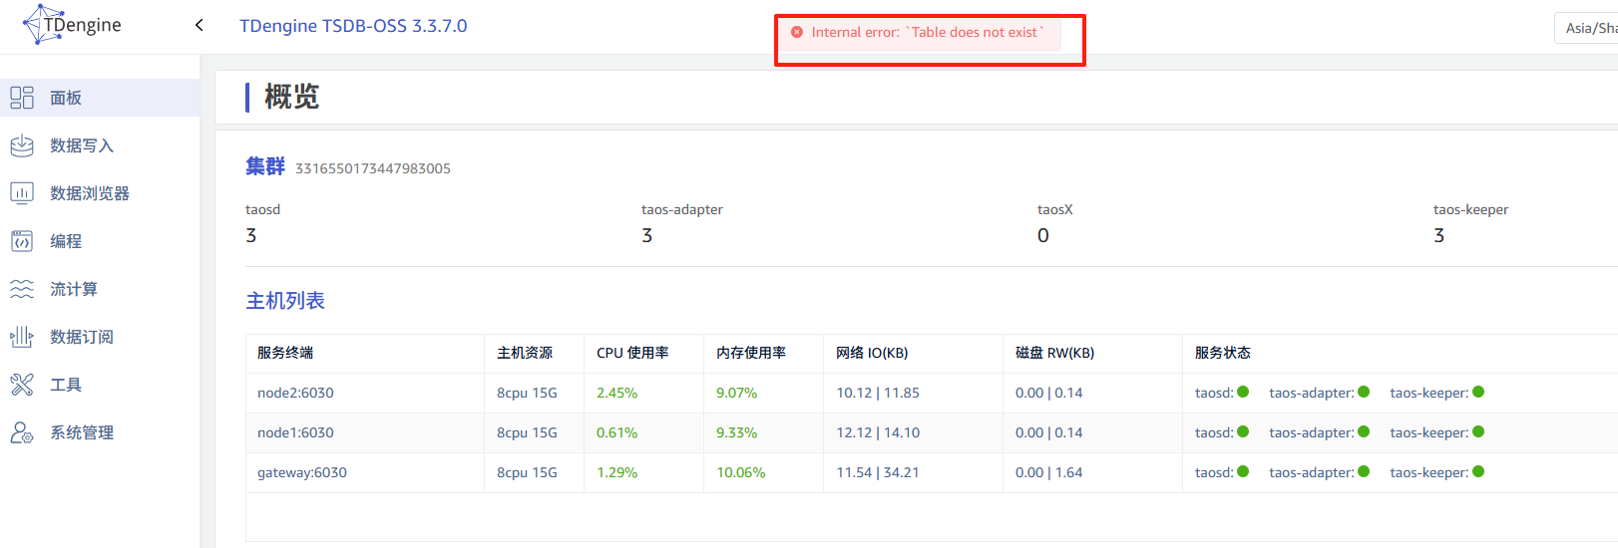The height and width of the screenshot is (548, 1618).
Task: Click the stream computing (流计算) wave icon
Action: (x=22, y=289)
